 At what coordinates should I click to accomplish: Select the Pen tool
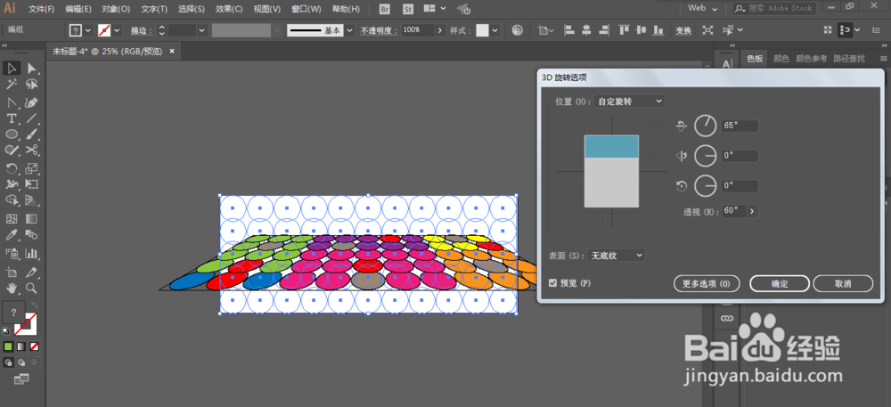(x=12, y=102)
